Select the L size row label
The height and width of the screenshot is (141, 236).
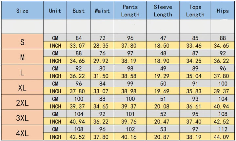pos(22,72)
